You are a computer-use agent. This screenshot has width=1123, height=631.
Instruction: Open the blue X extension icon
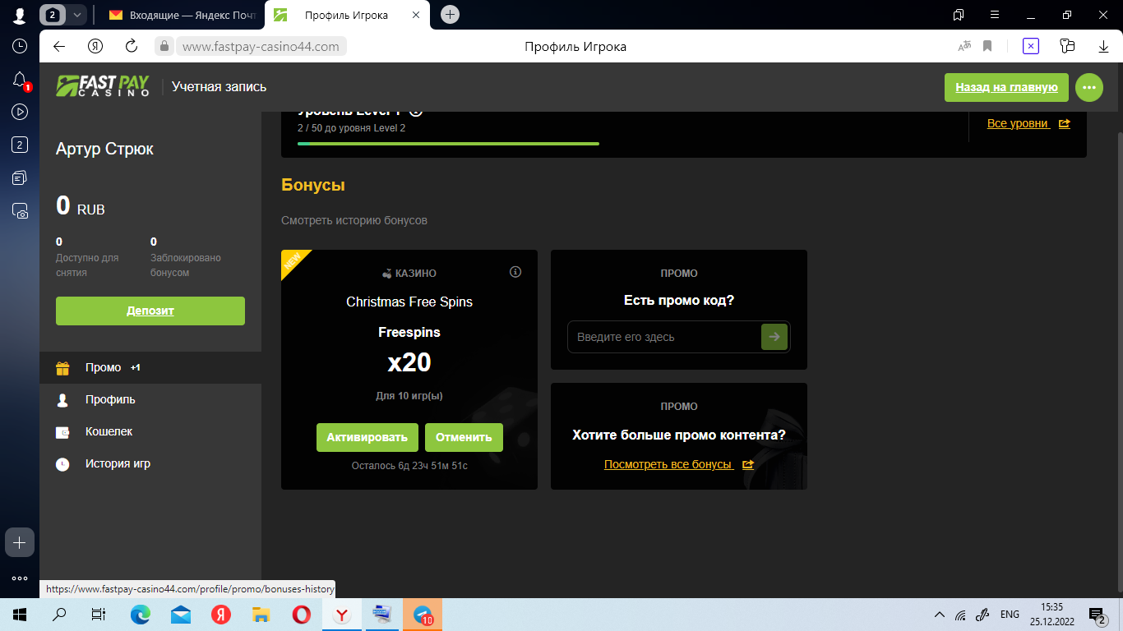(x=1031, y=47)
